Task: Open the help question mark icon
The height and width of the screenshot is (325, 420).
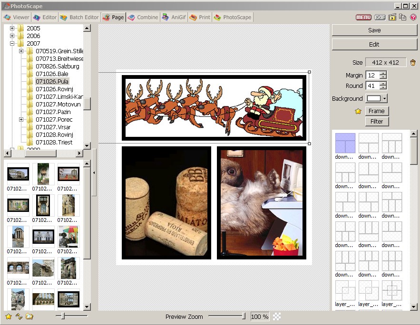Action: coord(413,18)
